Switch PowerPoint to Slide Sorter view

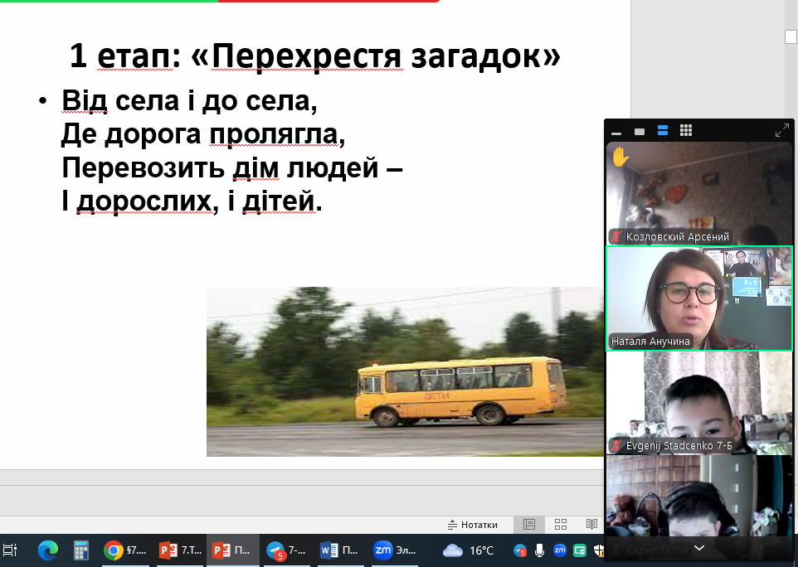coord(561,524)
